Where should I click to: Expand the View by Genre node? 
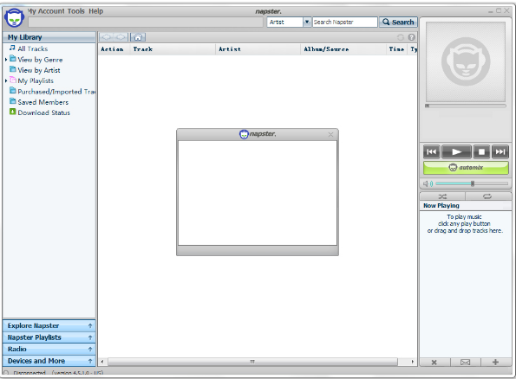6,60
